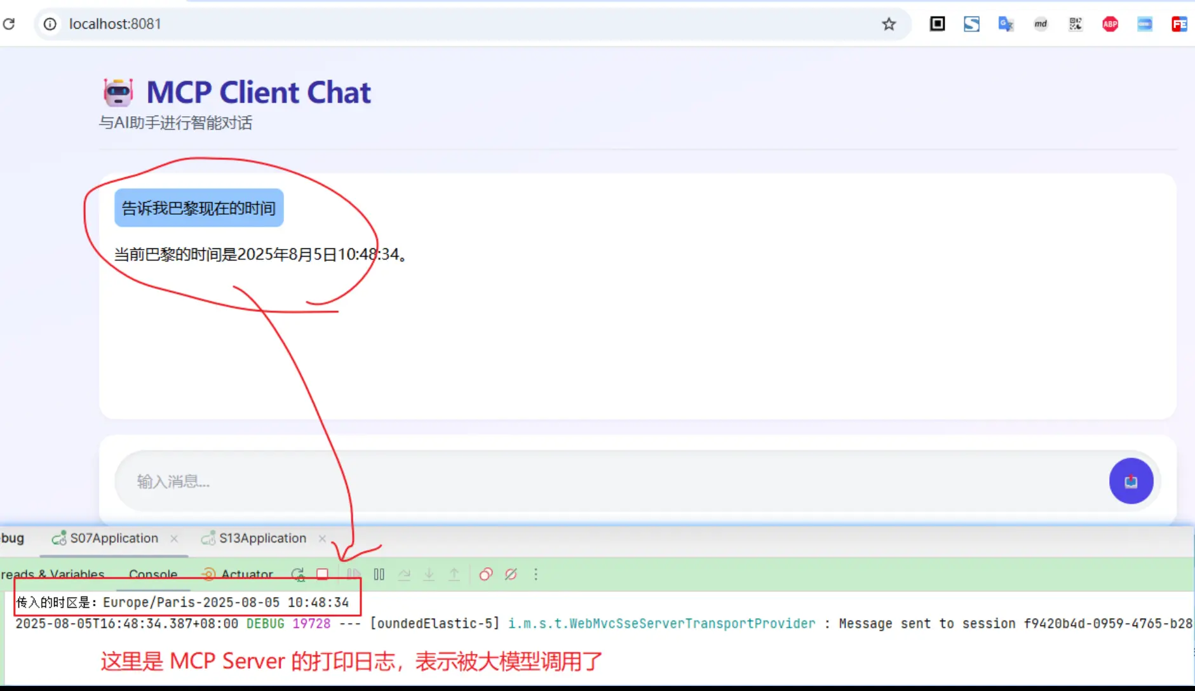1195x691 pixels.
Task: Switch to the S13Application debug tab
Action: pos(262,539)
